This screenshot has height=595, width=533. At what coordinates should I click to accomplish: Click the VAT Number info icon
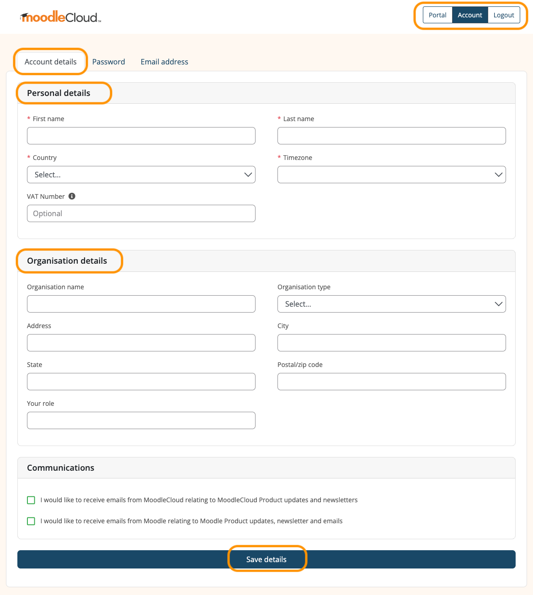(x=72, y=196)
